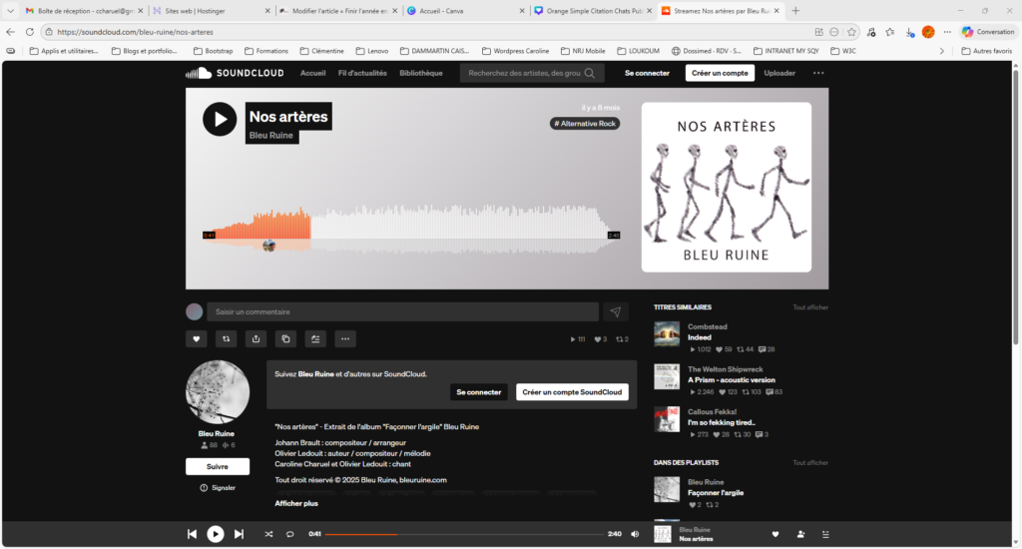Open the Bootstrap bookmarks folder

coord(214,51)
